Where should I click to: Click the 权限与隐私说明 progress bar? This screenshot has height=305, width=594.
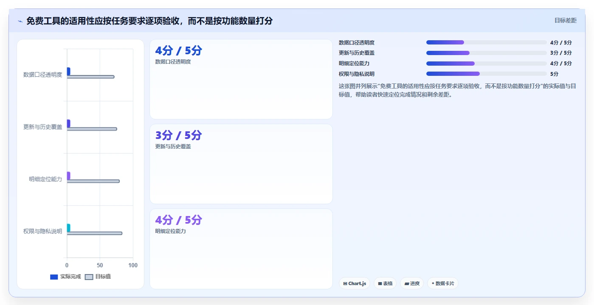(x=487, y=74)
